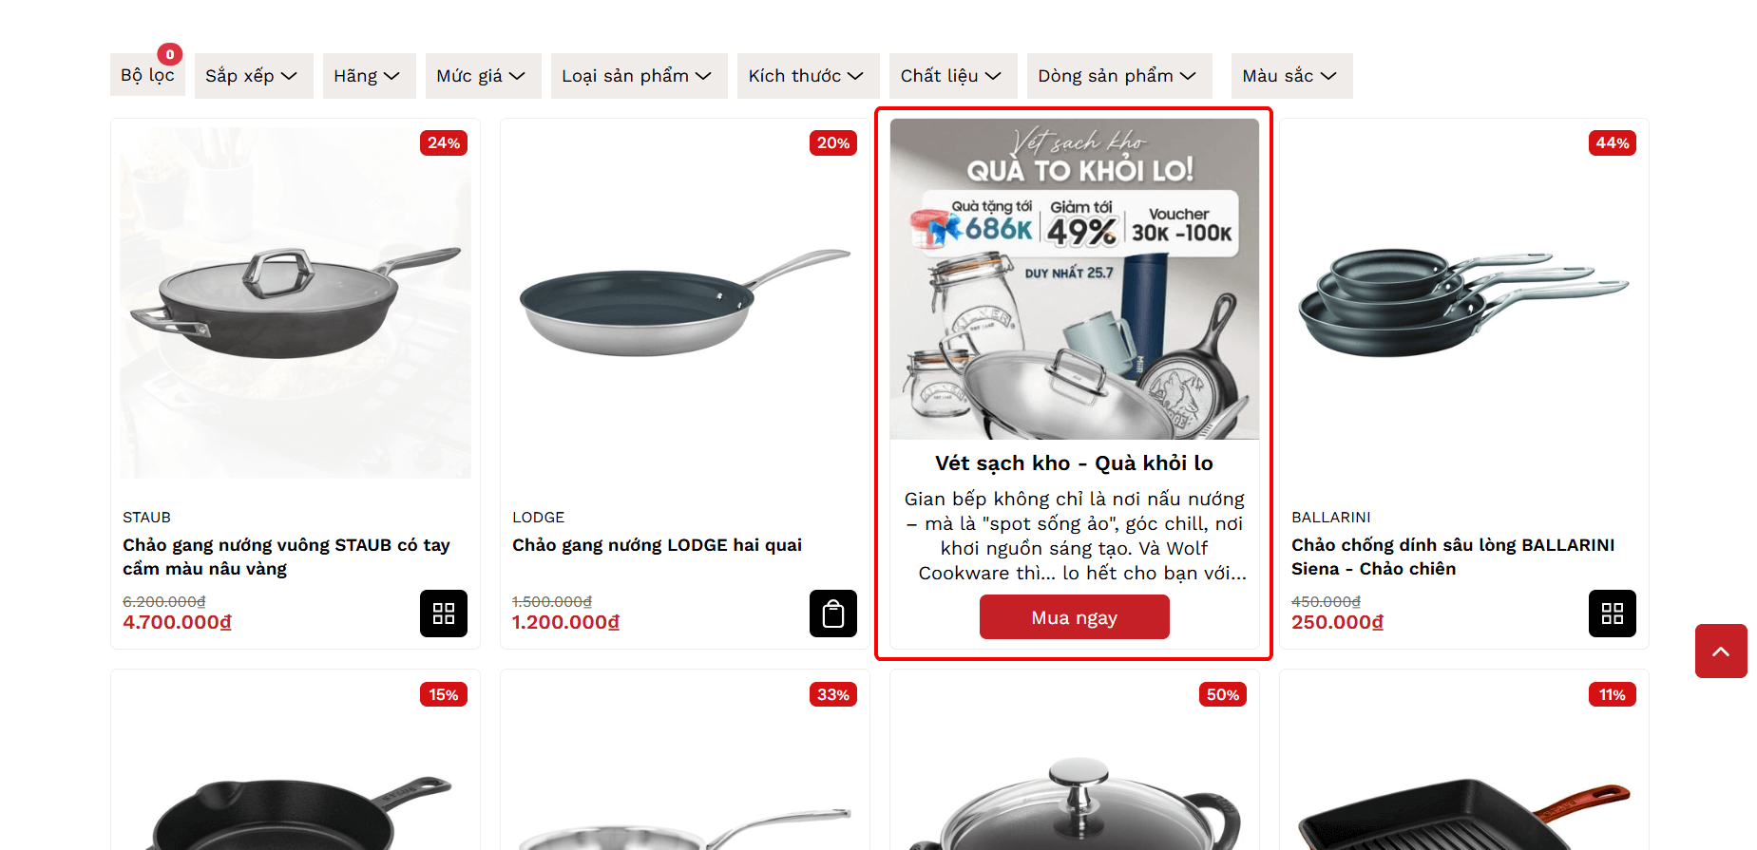Click the 44% discount badge on BALLARINI pan
Image resolution: width=1757 pixels, height=850 pixels.
coord(1613,143)
